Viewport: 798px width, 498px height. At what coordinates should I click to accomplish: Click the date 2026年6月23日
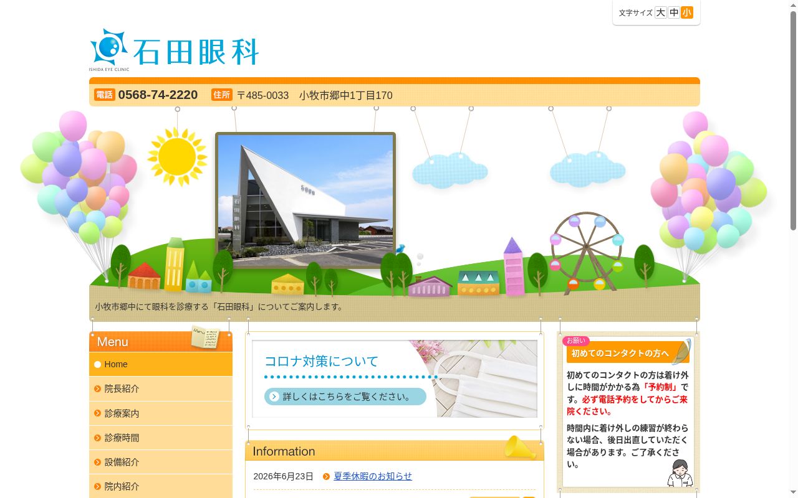(x=284, y=476)
